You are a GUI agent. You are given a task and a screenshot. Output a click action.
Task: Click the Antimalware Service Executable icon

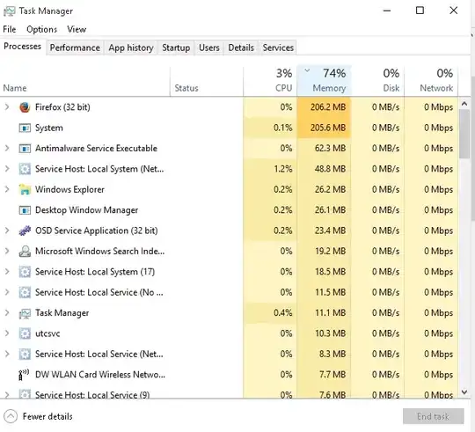25,149
